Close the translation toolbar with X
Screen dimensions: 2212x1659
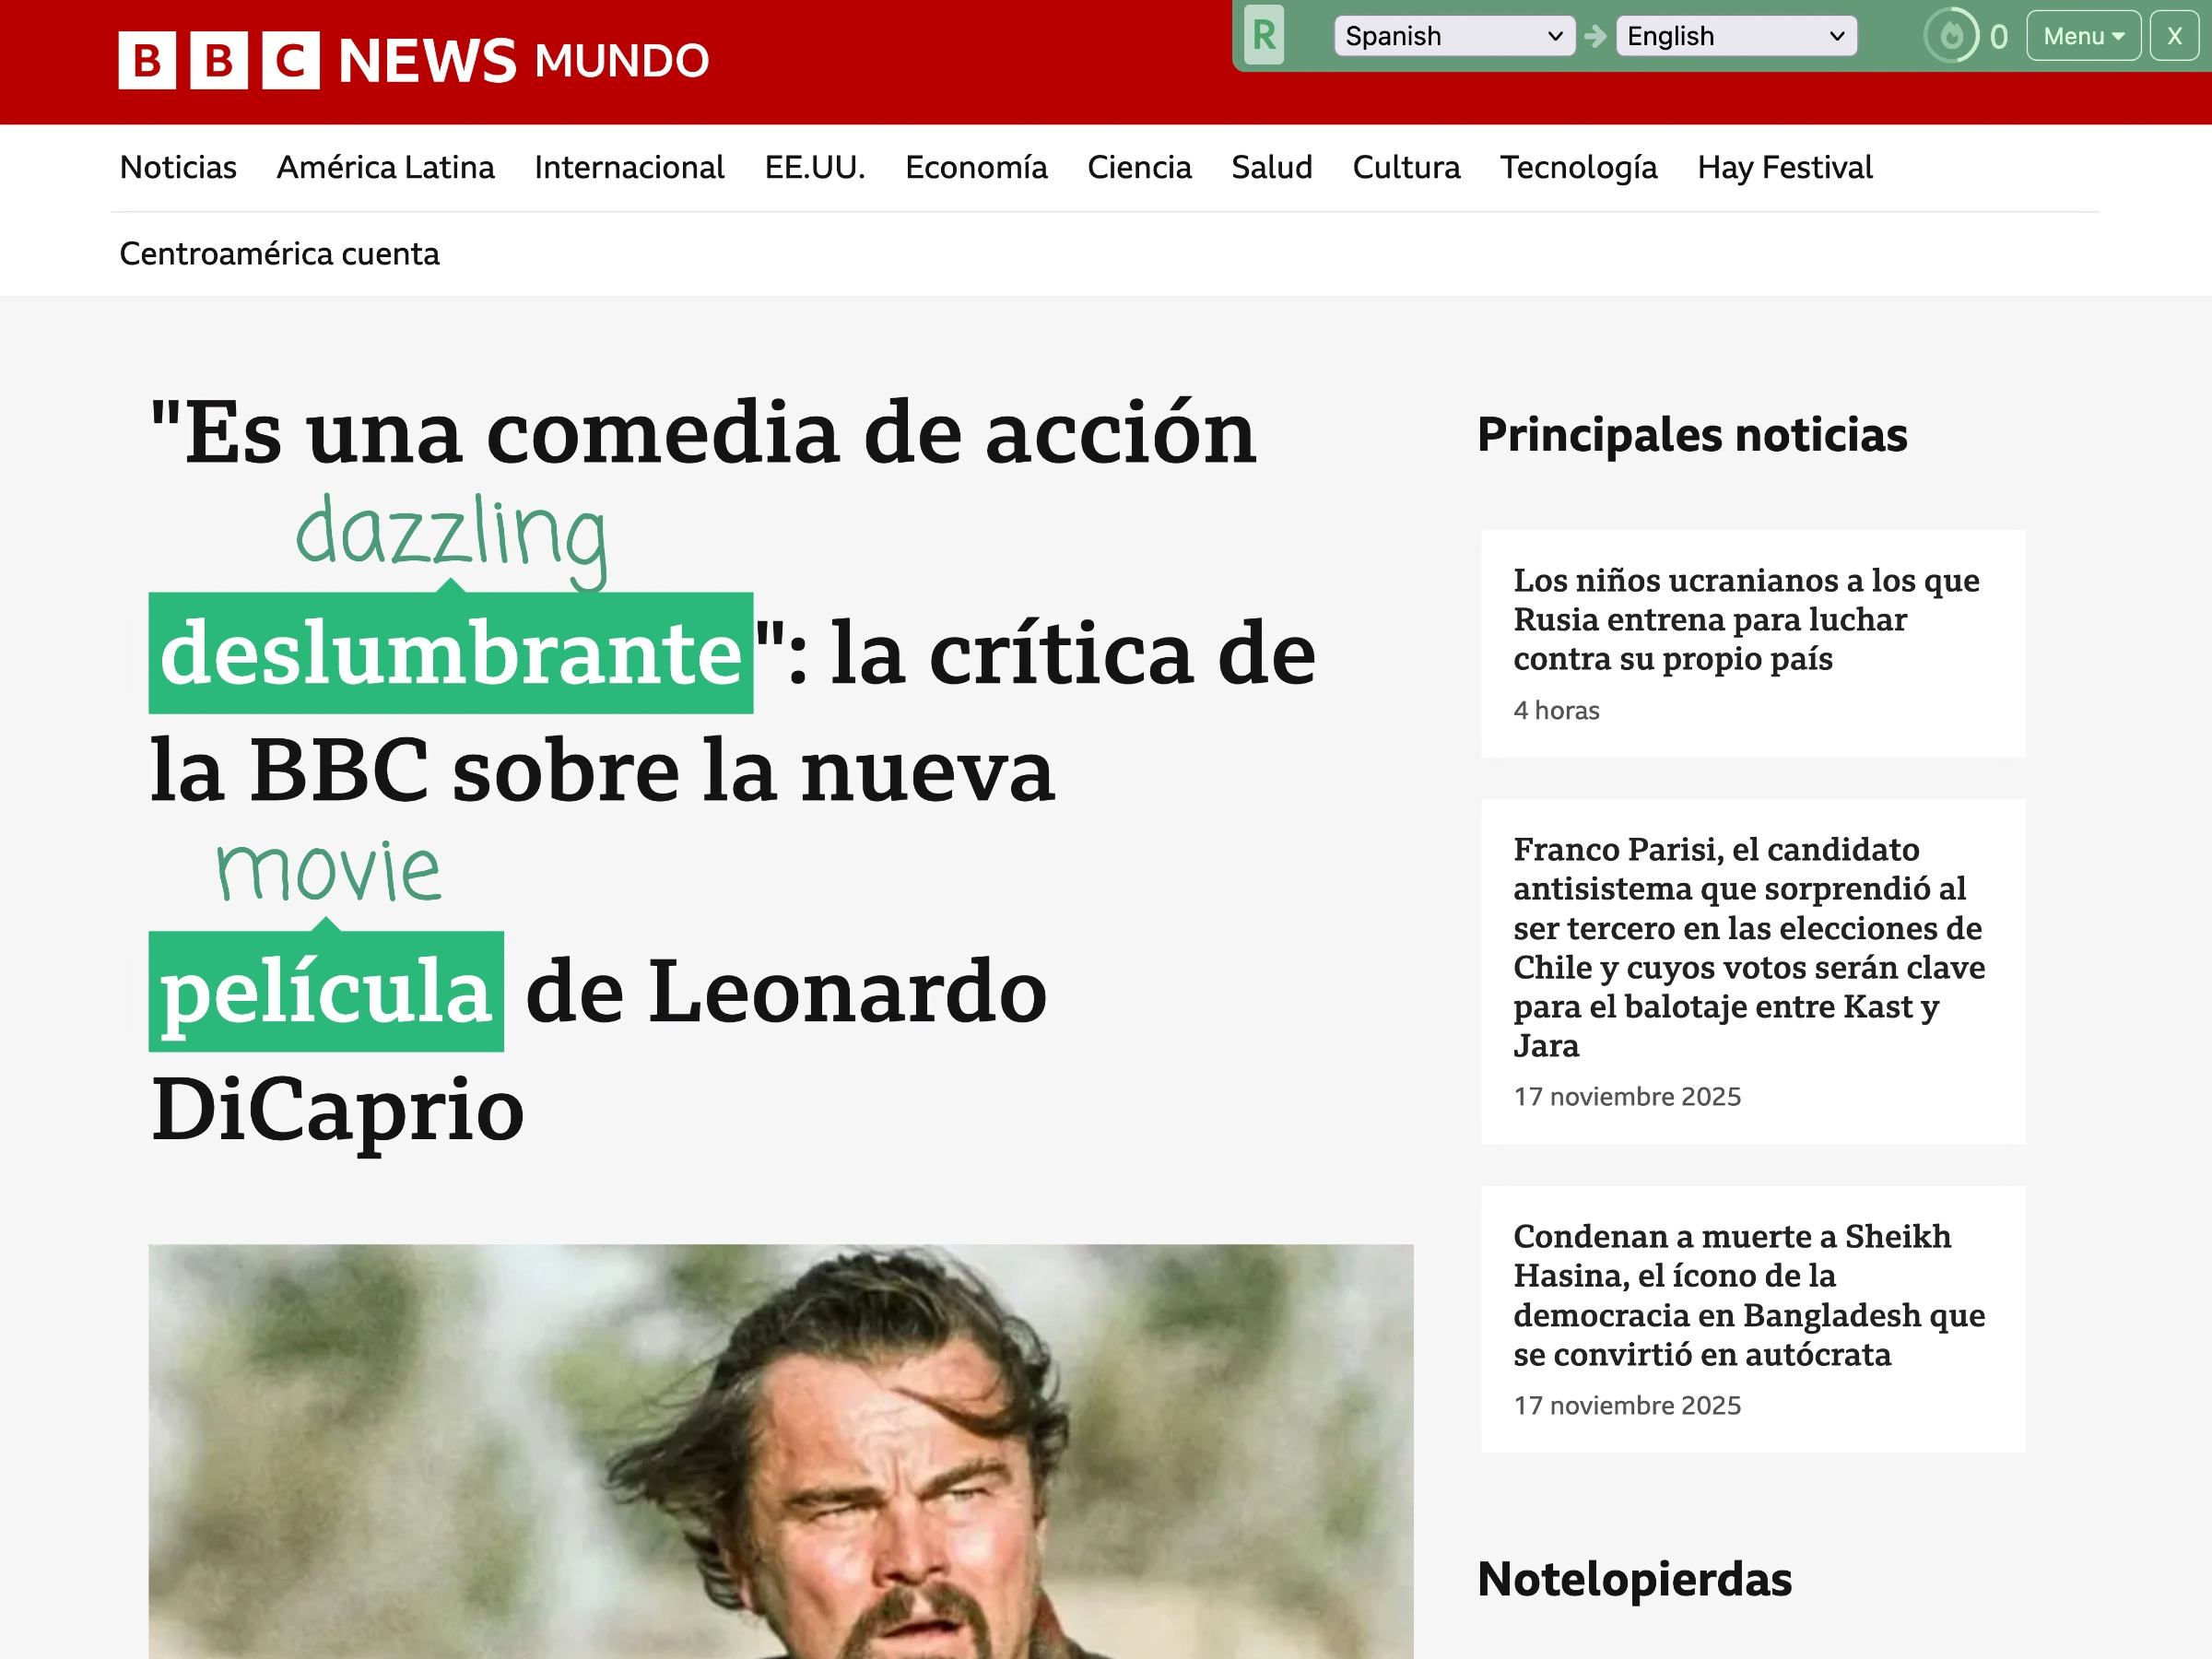2174,36
